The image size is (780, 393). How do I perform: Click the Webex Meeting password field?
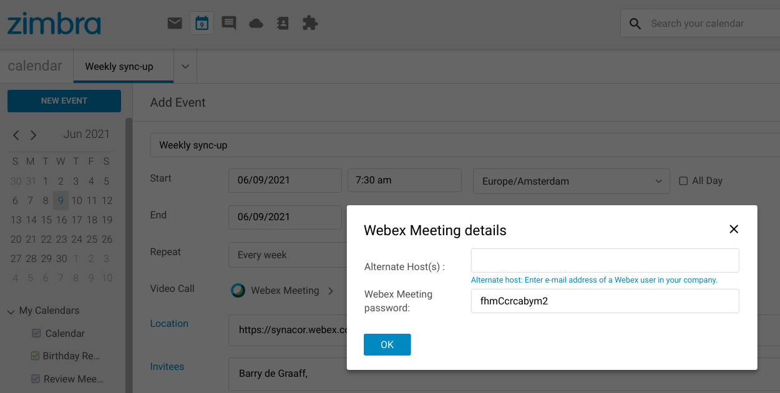point(605,301)
